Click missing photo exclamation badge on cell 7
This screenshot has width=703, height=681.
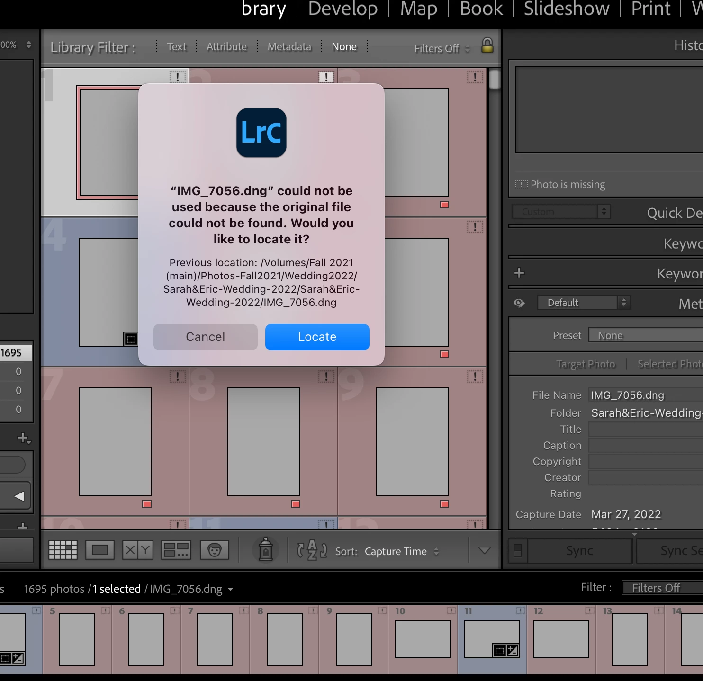(177, 376)
